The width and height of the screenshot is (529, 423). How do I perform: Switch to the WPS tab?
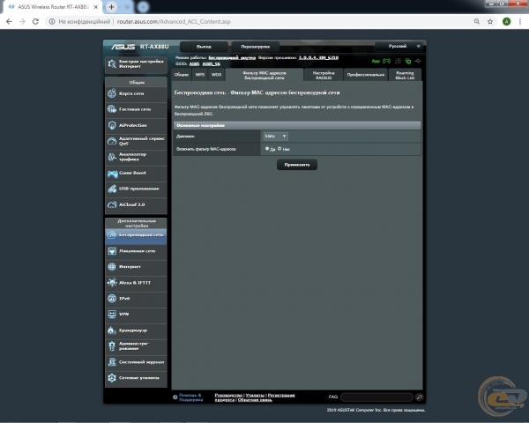point(200,75)
